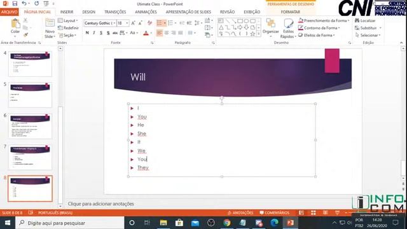
Task: Open the Preenchimento da Forma dropdown
Action: (x=324, y=20)
